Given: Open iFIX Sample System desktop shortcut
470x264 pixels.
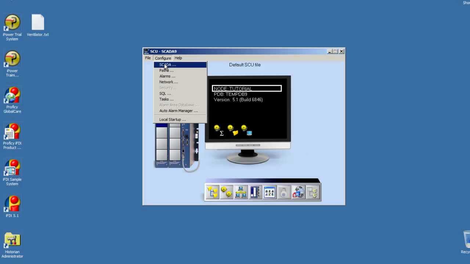Looking at the screenshot, I should (x=12, y=173).
